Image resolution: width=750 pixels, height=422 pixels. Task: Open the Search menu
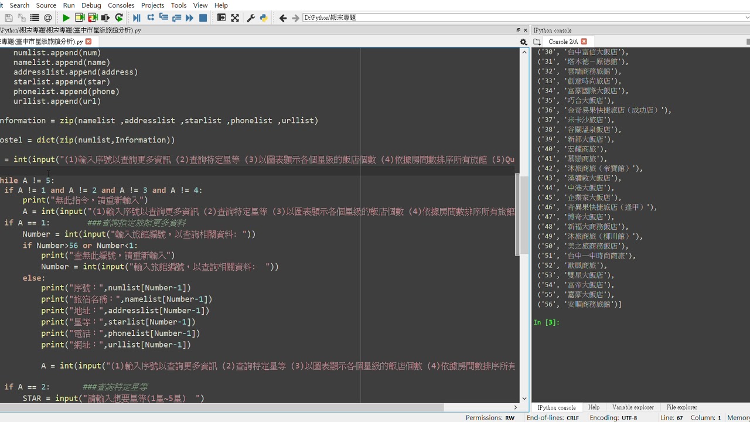pyautogui.click(x=19, y=5)
